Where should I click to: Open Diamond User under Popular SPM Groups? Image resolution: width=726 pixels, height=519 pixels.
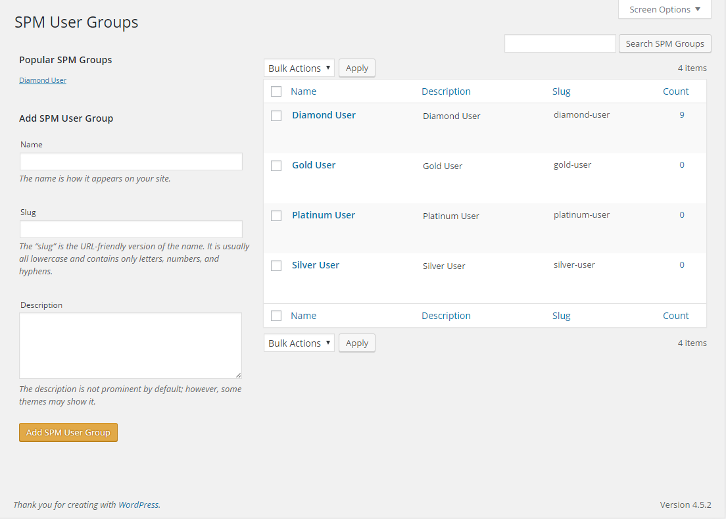point(43,80)
